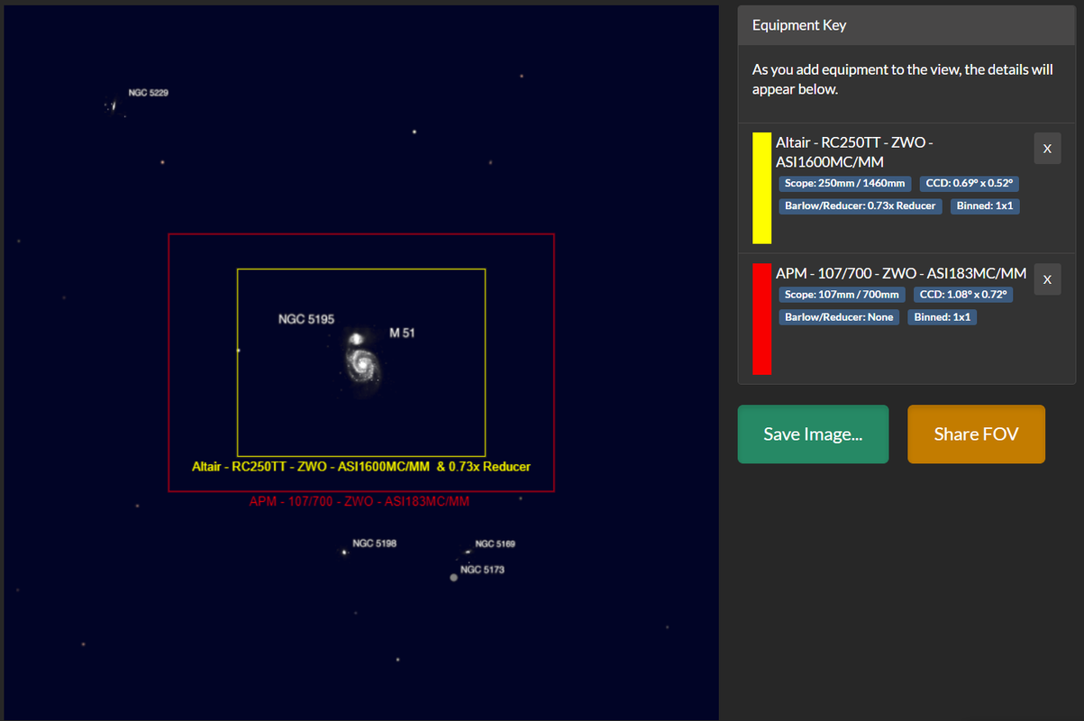The image size is (1084, 721).
Task: Remove the APM 107/700 equipment entry
Action: (x=1047, y=279)
